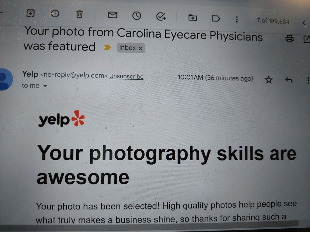The height and width of the screenshot is (232, 310).
Task: Open the toolbar More options menu
Action: click(x=237, y=19)
